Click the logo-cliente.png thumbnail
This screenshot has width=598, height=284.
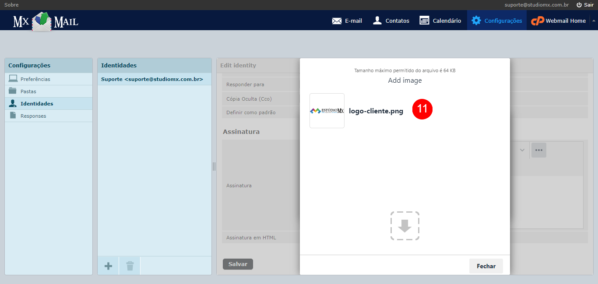(327, 111)
